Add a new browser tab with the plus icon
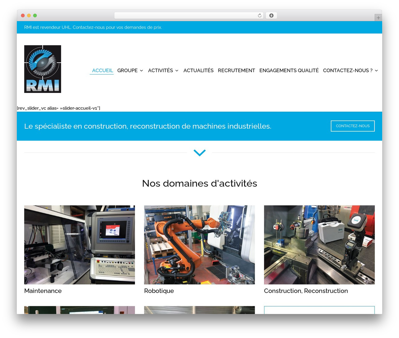 pyautogui.click(x=378, y=18)
